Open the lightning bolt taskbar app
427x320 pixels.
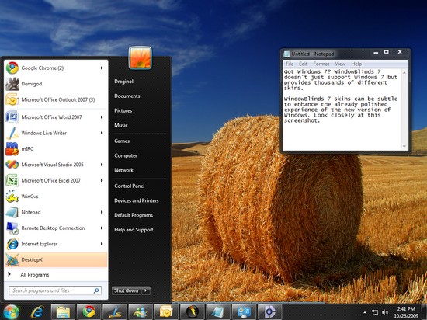[x=193, y=311]
